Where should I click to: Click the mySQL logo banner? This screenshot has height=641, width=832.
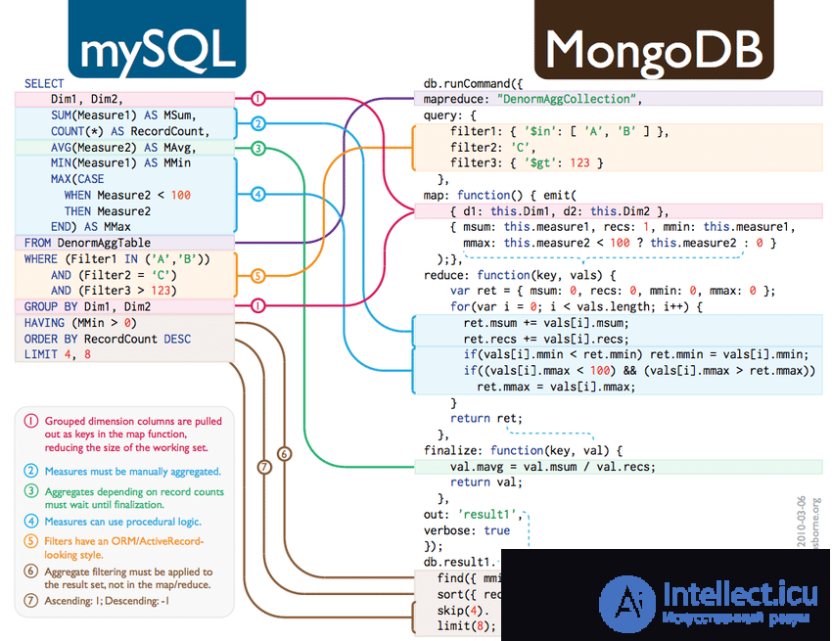pyautogui.click(x=157, y=39)
